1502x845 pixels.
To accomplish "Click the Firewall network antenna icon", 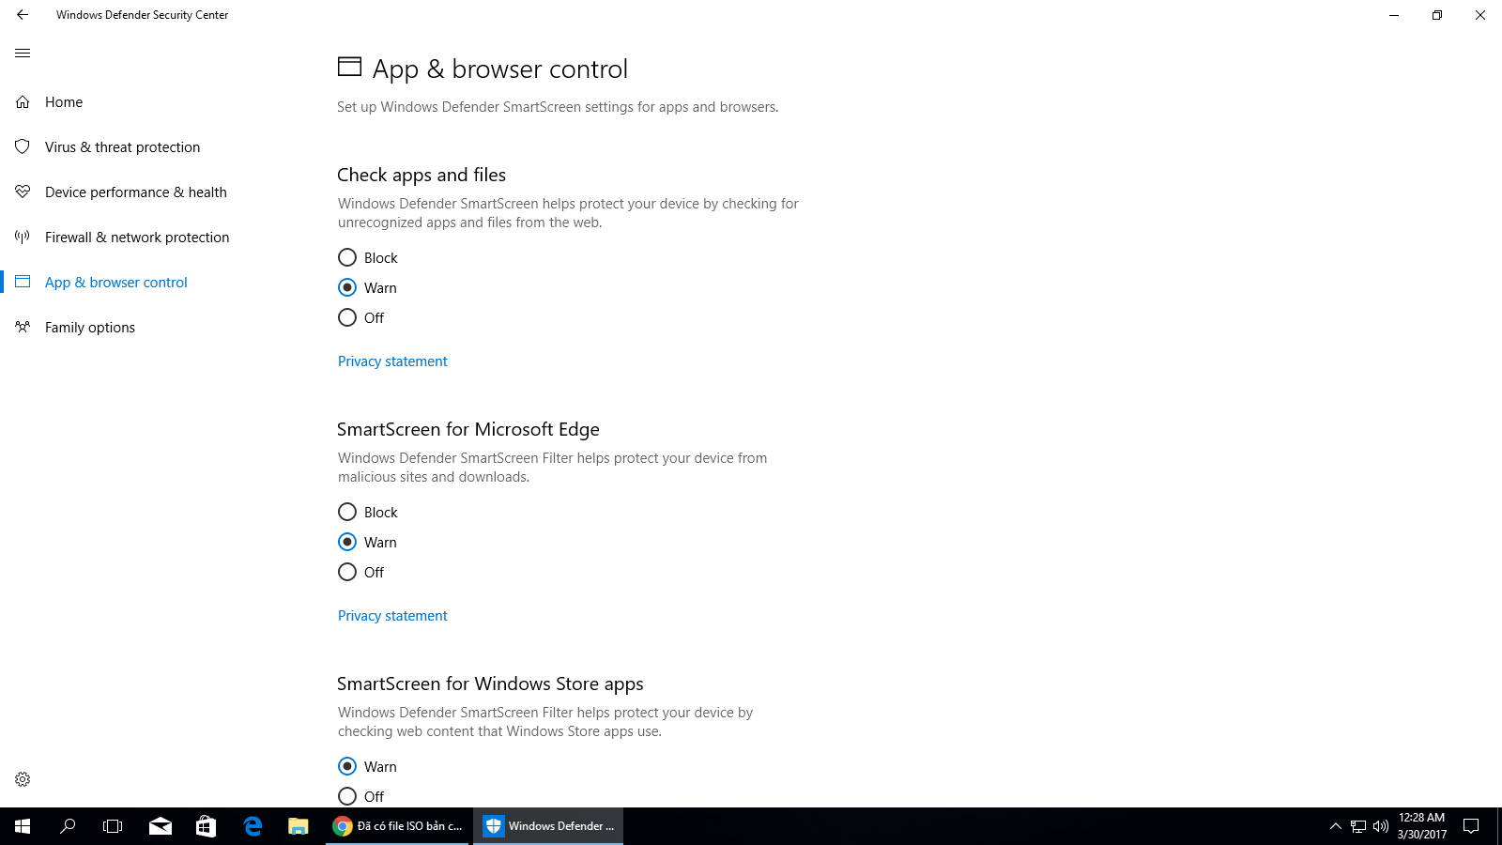I will coord(23,237).
